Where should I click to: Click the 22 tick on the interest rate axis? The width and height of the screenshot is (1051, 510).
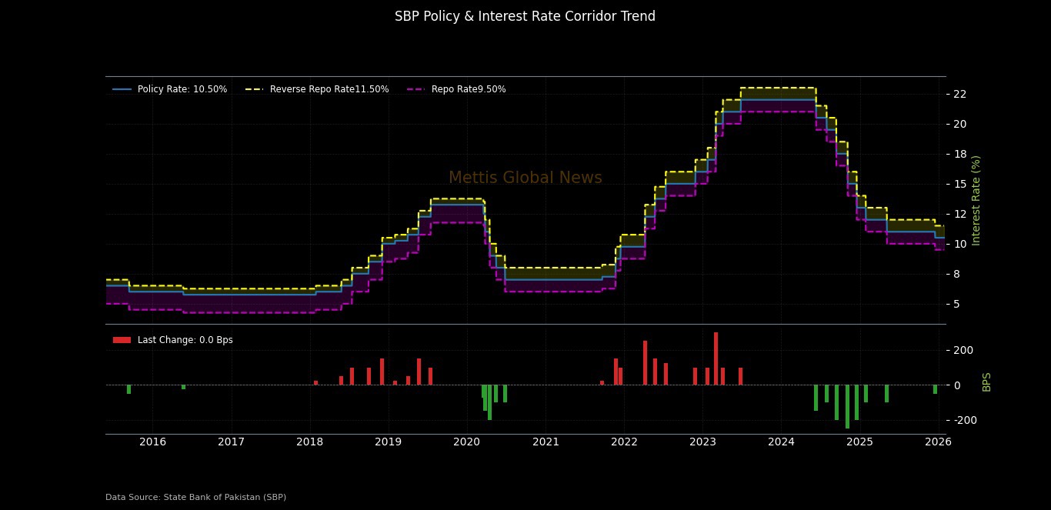pyautogui.click(x=959, y=94)
